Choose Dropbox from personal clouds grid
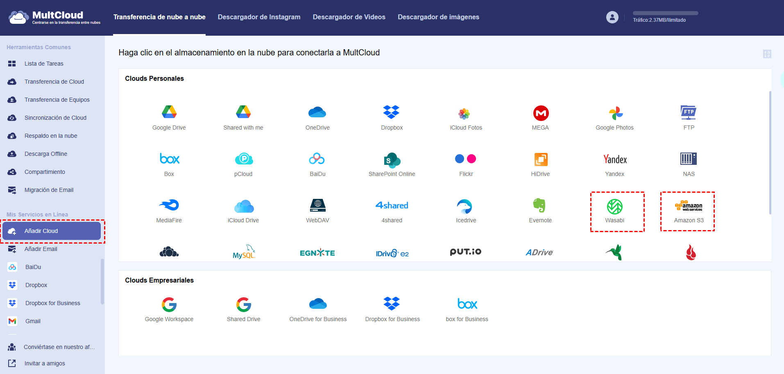 [392, 118]
